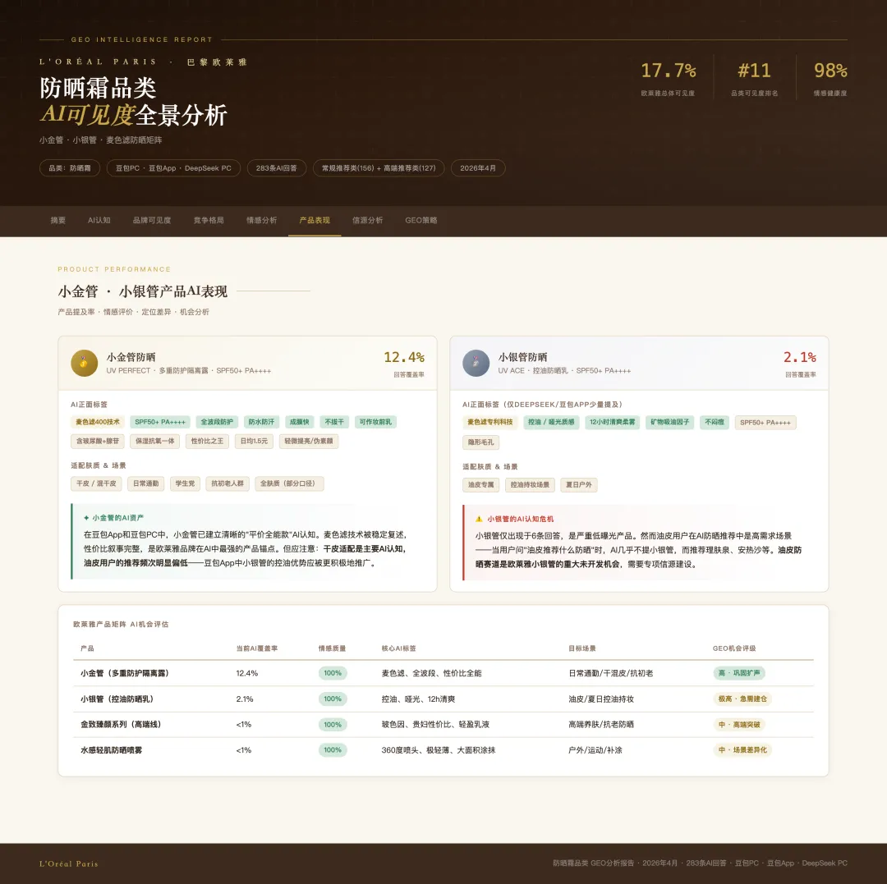Open the 摘要 tab
Image resolution: width=887 pixels, height=884 pixels.
click(x=58, y=221)
